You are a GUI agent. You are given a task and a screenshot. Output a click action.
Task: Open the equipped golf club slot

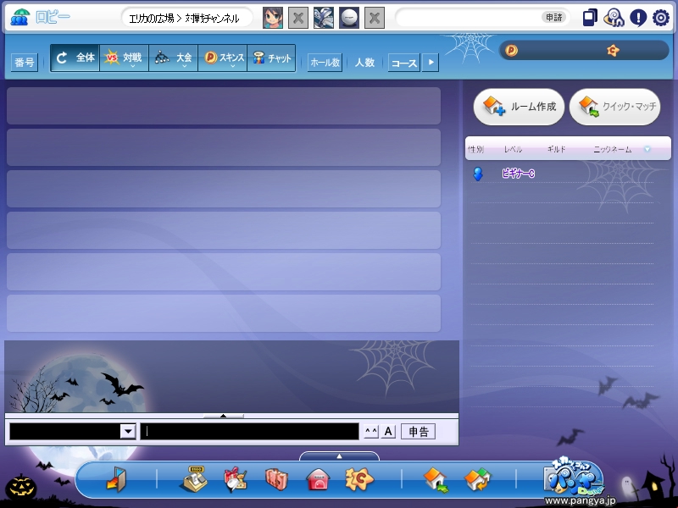[324, 18]
